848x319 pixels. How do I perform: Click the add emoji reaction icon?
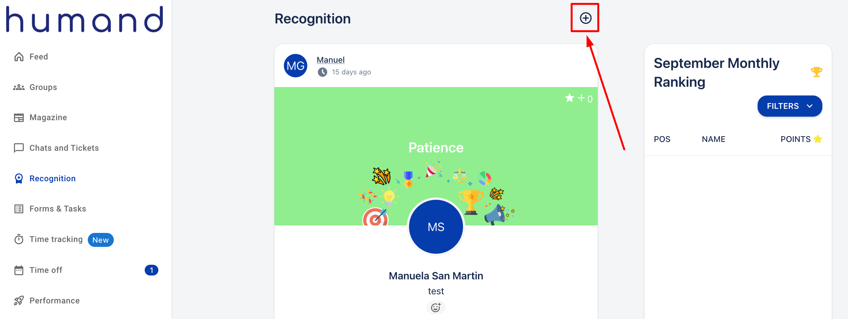435,307
